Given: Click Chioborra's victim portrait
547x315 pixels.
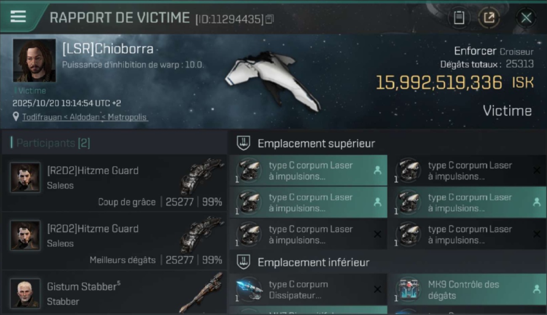Looking at the screenshot, I should pos(34,60).
